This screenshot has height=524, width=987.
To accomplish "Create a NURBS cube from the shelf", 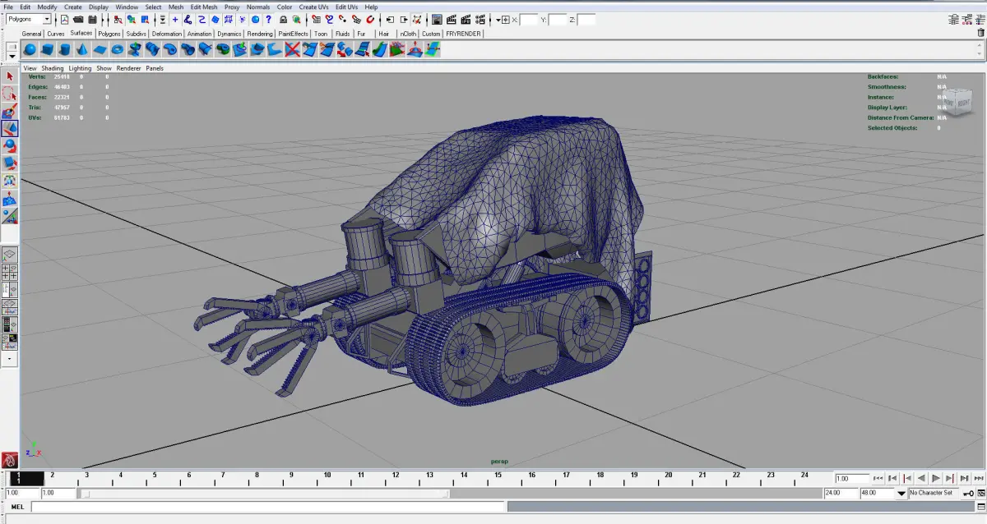I will coord(47,49).
